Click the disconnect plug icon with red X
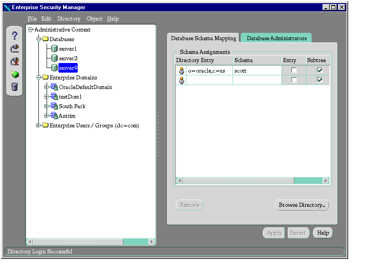 15,61
